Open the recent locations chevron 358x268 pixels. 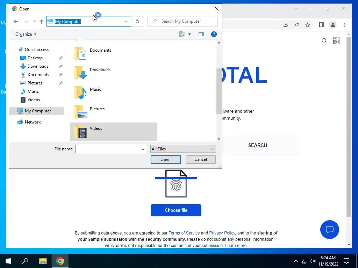pyautogui.click(x=34, y=21)
